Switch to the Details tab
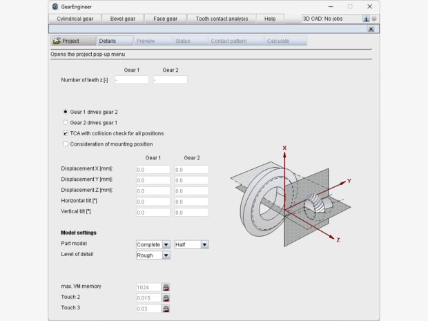This screenshot has height=321, width=428. [x=107, y=41]
